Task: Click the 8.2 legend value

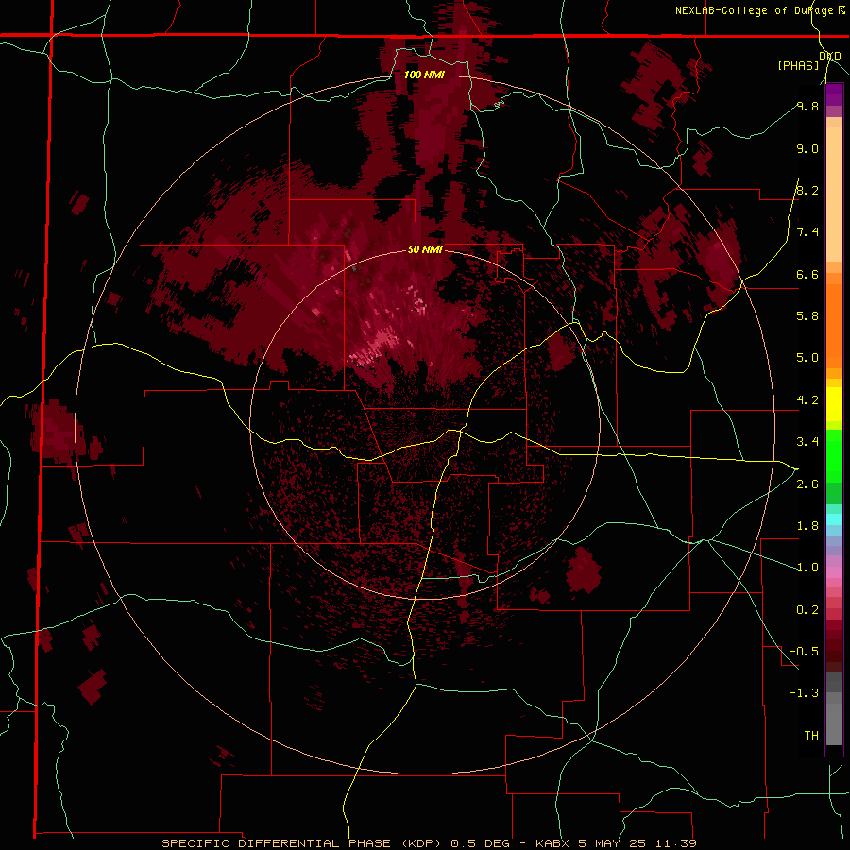Action: 807,190
